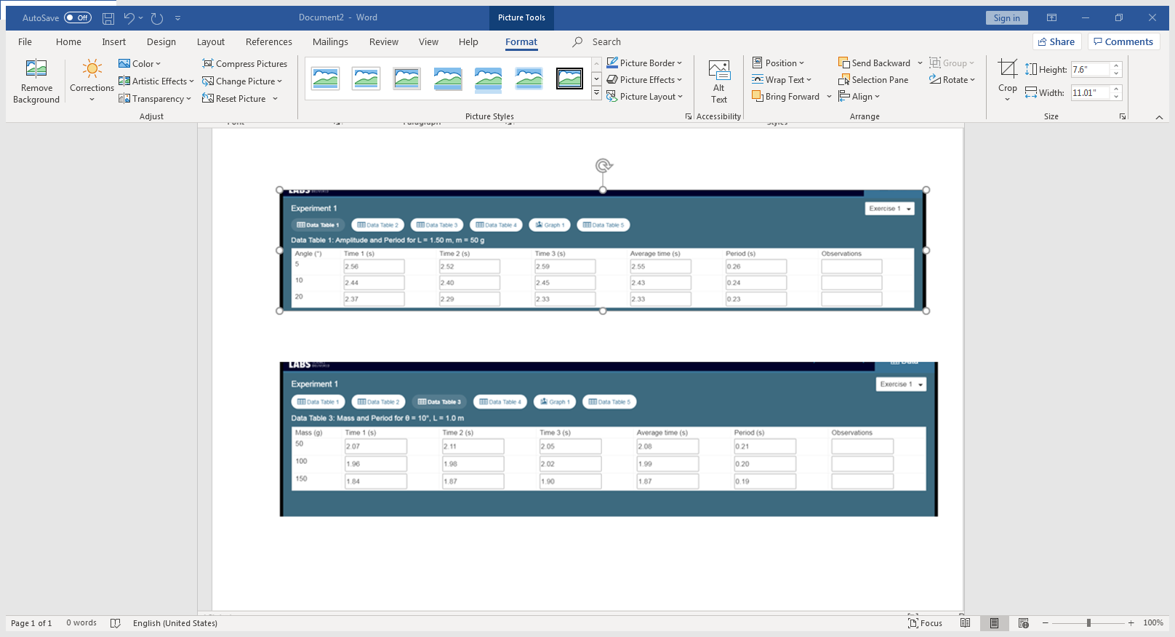Click English (United States) language
This screenshot has width=1175, height=637.
[x=175, y=623]
